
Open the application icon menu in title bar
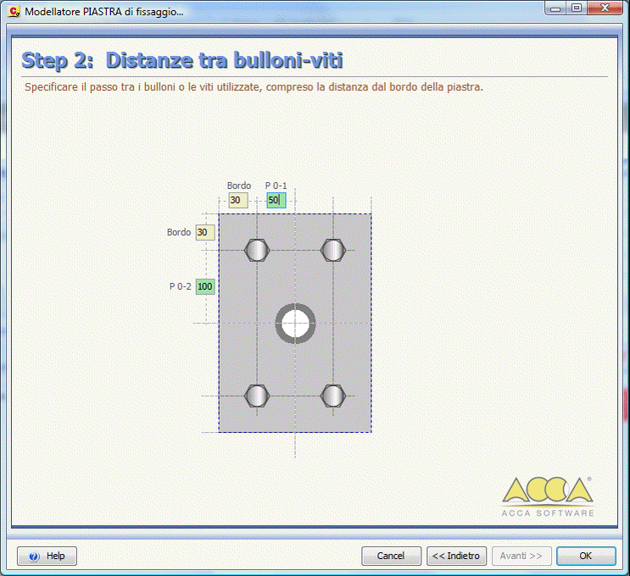point(13,12)
